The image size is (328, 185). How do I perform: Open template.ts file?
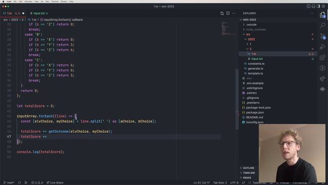point(255,73)
